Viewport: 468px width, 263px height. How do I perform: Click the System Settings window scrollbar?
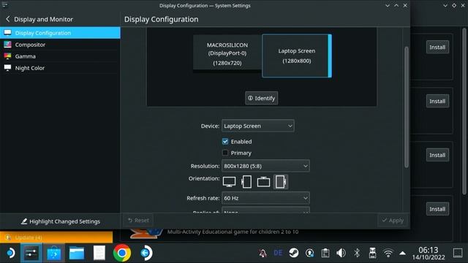(407, 107)
